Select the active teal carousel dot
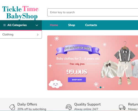 100,87
